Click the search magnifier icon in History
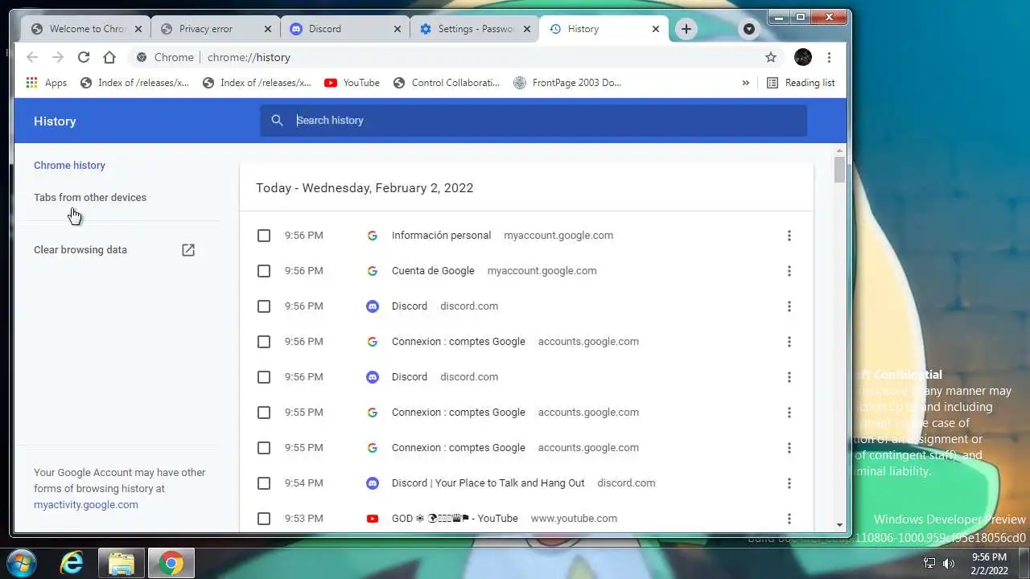The height and width of the screenshot is (579, 1030). pyautogui.click(x=278, y=121)
